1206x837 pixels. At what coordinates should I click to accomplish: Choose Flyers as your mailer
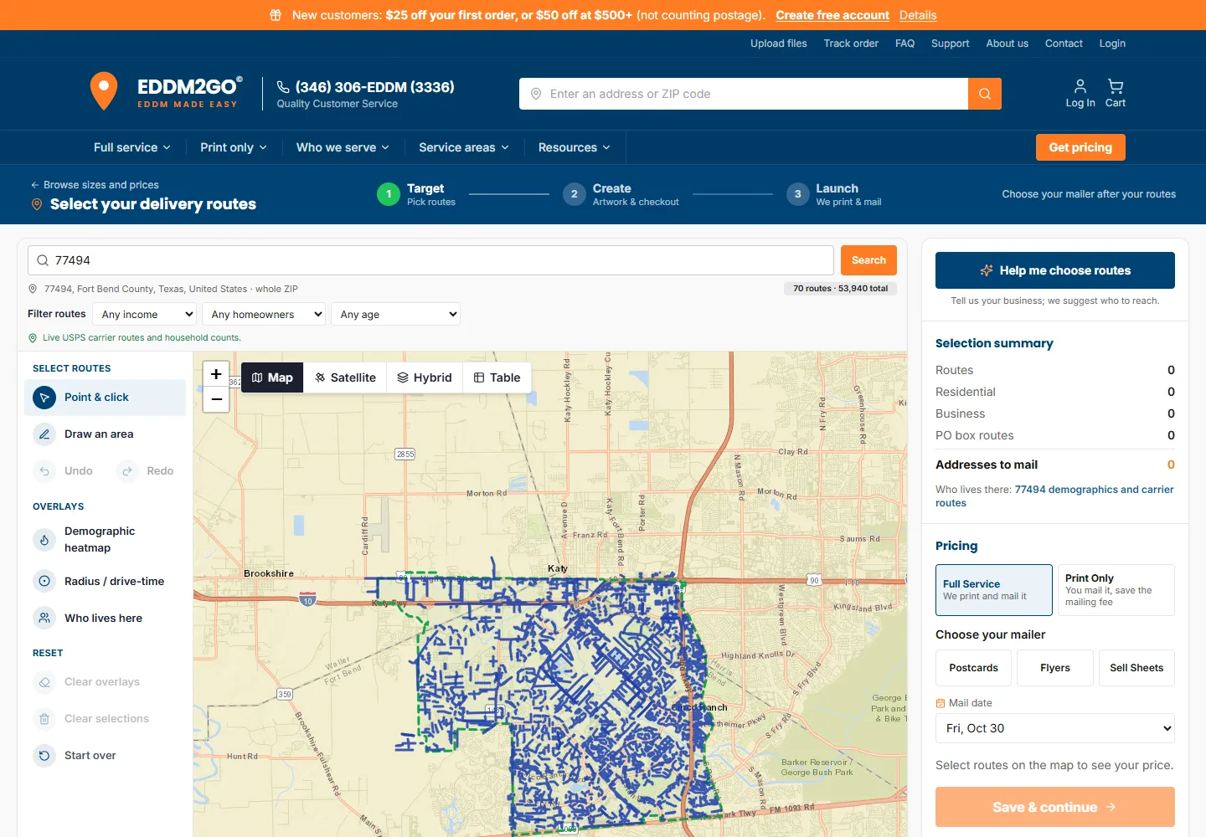click(1055, 668)
